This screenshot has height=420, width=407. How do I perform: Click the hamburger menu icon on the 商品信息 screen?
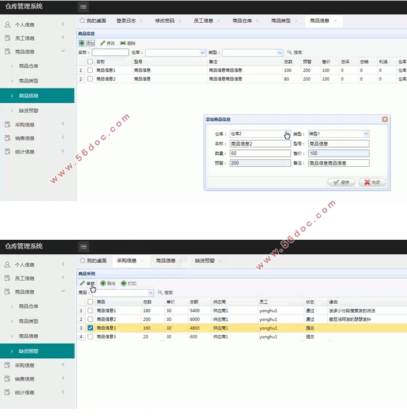pos(83,7)
